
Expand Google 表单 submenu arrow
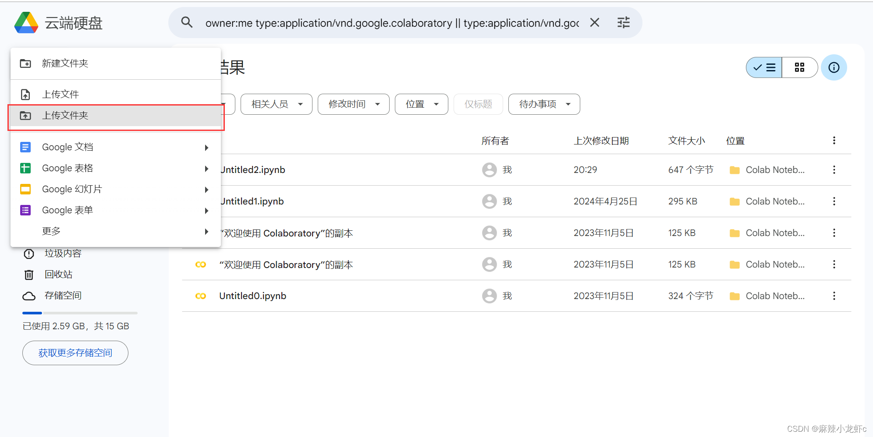[206, 211]
